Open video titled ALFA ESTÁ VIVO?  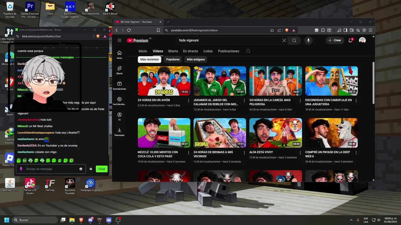click(261, 152)
